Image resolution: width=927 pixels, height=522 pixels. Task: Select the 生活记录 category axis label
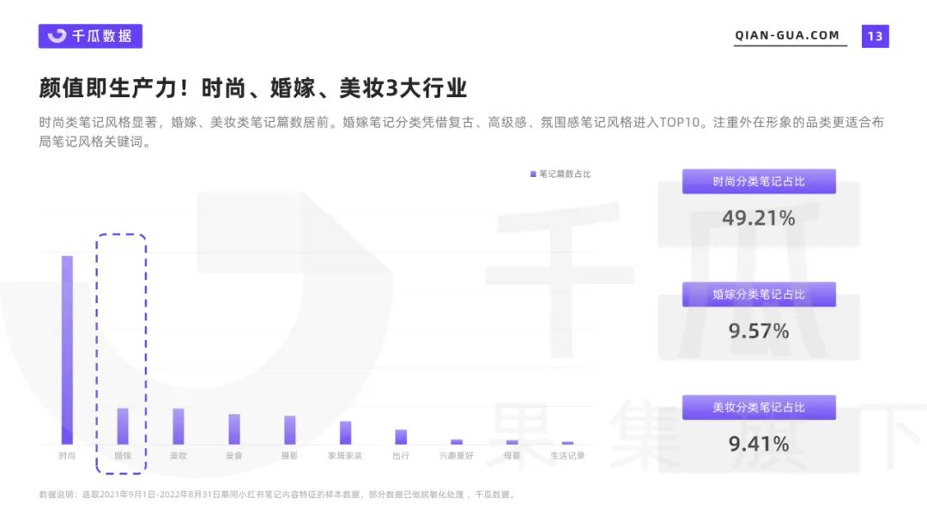(566, 457)
